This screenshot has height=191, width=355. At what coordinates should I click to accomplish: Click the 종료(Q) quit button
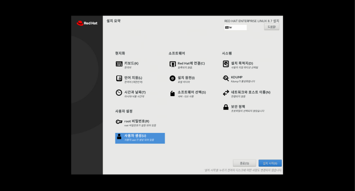245,163
